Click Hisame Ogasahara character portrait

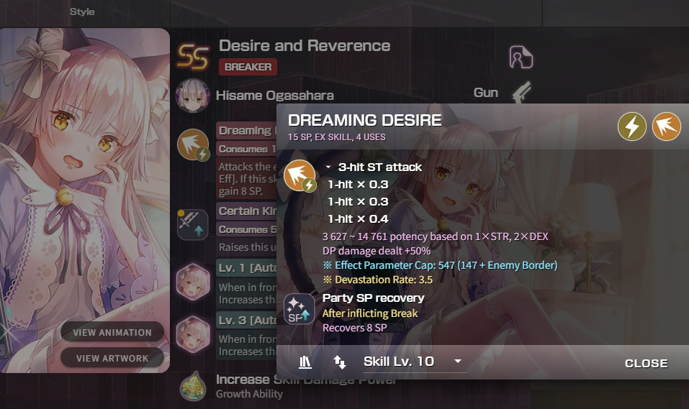(x=192, y=95)
